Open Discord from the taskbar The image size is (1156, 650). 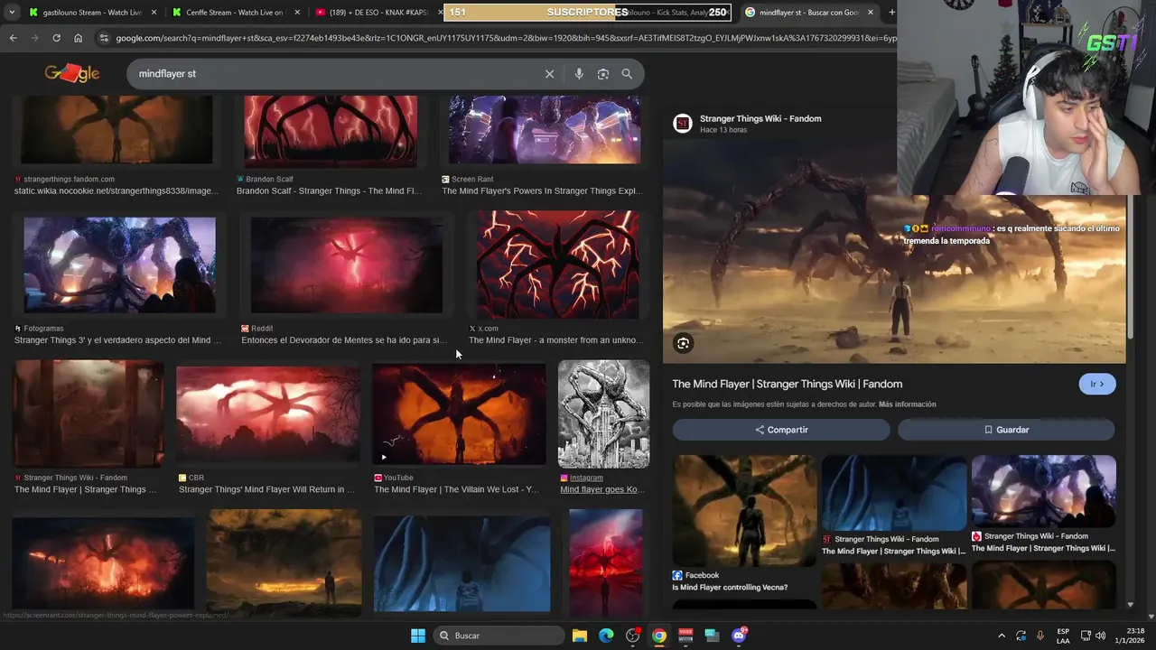[740, 635]
